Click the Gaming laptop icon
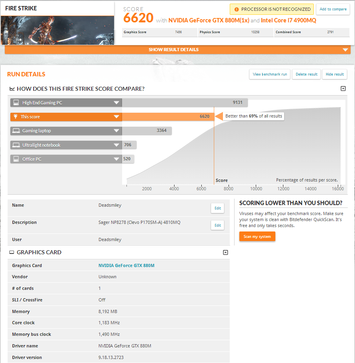 pyautogui.click(x=16, y=131)
